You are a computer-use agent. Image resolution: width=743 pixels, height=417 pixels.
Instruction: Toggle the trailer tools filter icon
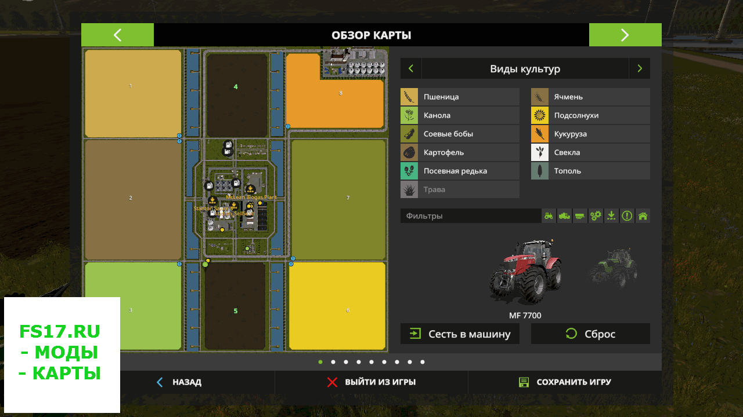580,216
